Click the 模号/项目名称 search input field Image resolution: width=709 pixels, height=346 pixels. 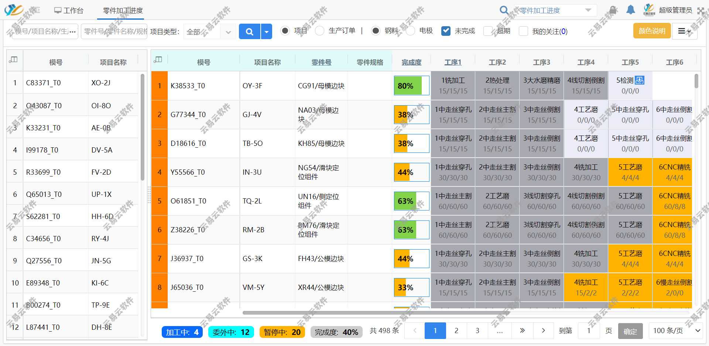tap(45, 31)
